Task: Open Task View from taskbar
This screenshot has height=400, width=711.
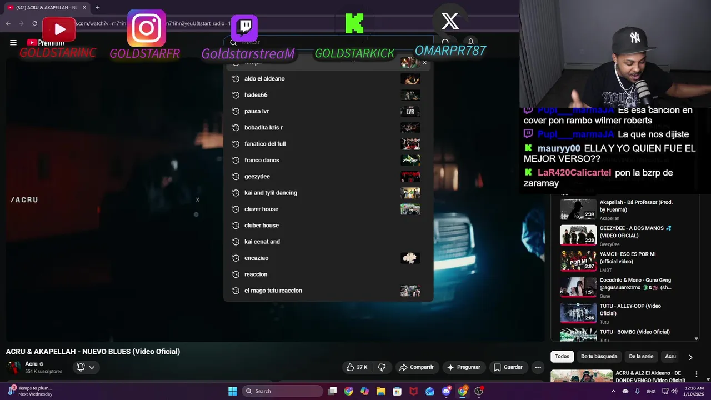Action: point(332,391)
